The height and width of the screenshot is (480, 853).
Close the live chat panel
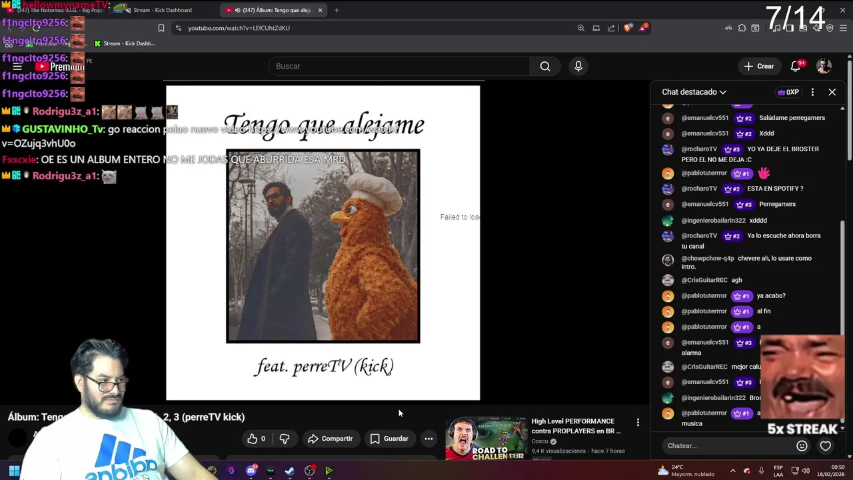pos(832,92)
